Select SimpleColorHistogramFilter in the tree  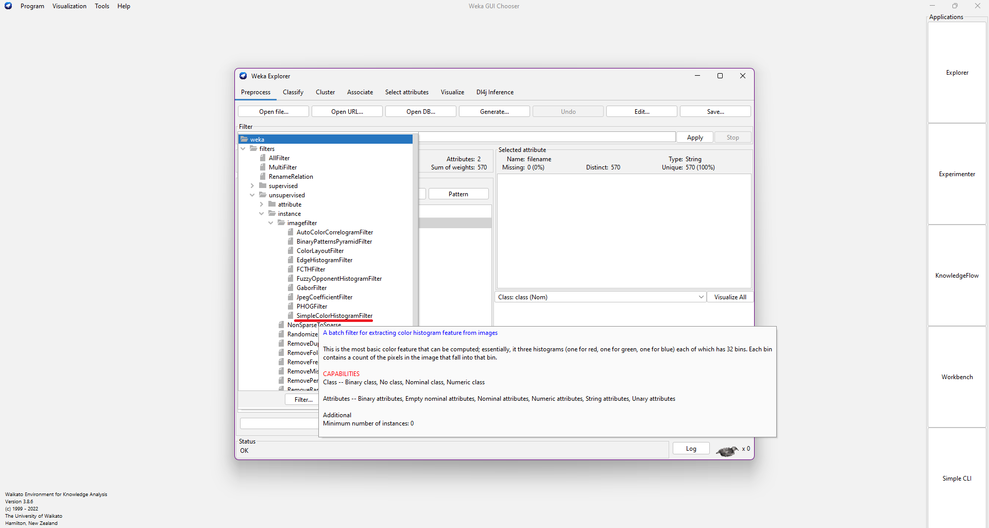[x=334, y=316]
